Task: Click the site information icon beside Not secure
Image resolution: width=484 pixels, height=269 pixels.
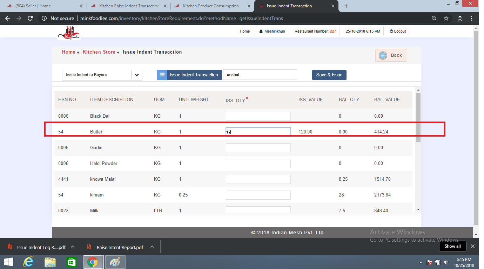Action: (x=44, y=18)
